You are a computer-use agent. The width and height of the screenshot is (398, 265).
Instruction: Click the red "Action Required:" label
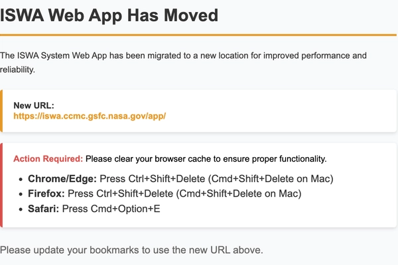point(48,159)
